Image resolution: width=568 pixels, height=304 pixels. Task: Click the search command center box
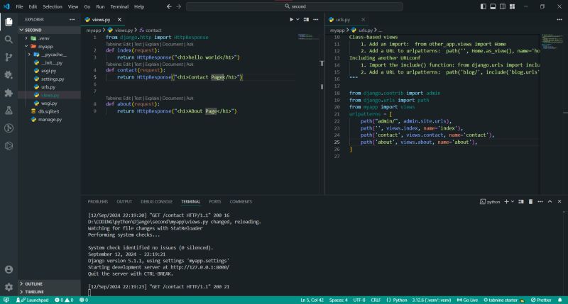click(x=295, y=6)
